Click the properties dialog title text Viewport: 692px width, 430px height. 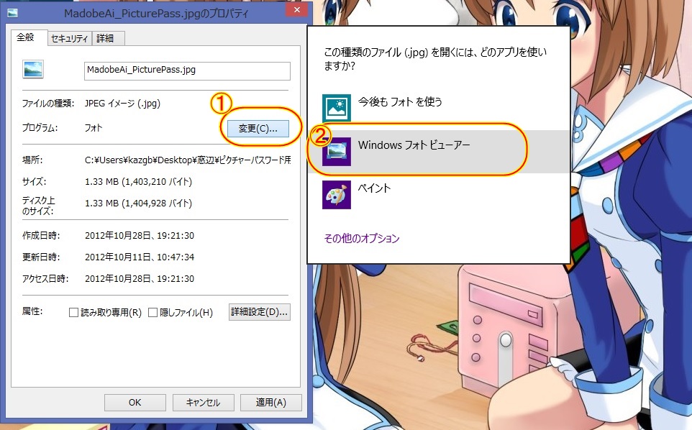(x=156, y=14)
